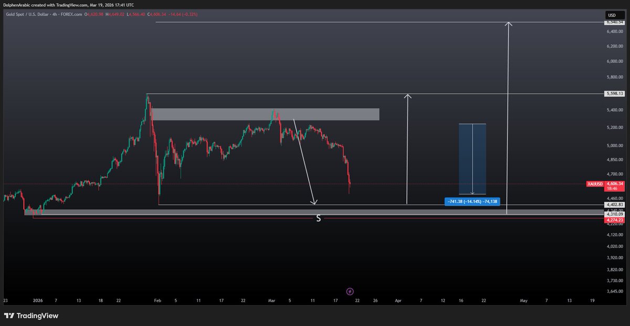Click the S support label
This screenshot has height=326, width=630.
318,219
